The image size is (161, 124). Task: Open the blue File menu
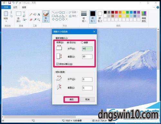tap(6, 7)
